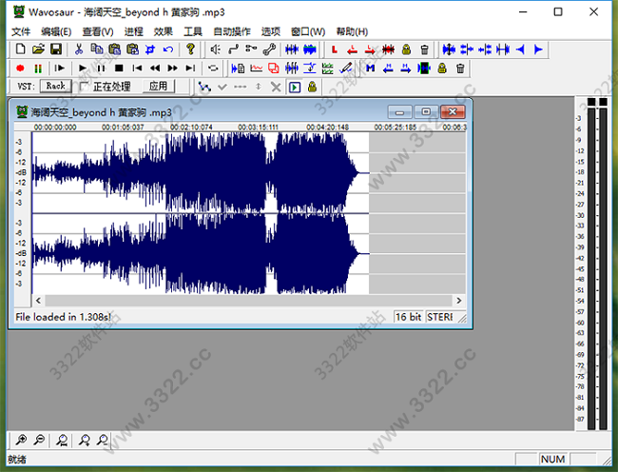Pause playback with the black pause button
This screenshot has height=472, width=618.
(101, 69)
